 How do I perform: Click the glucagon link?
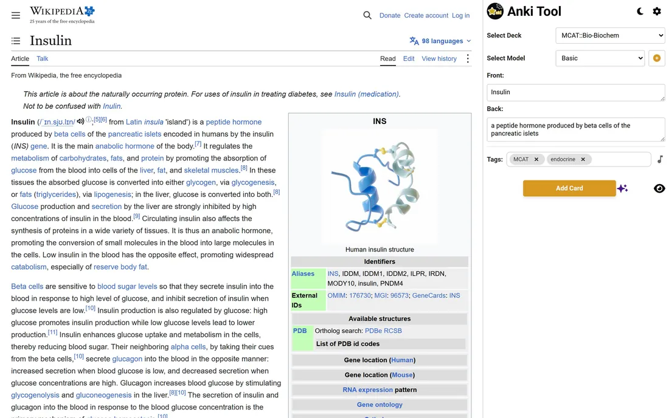[127, 359]
